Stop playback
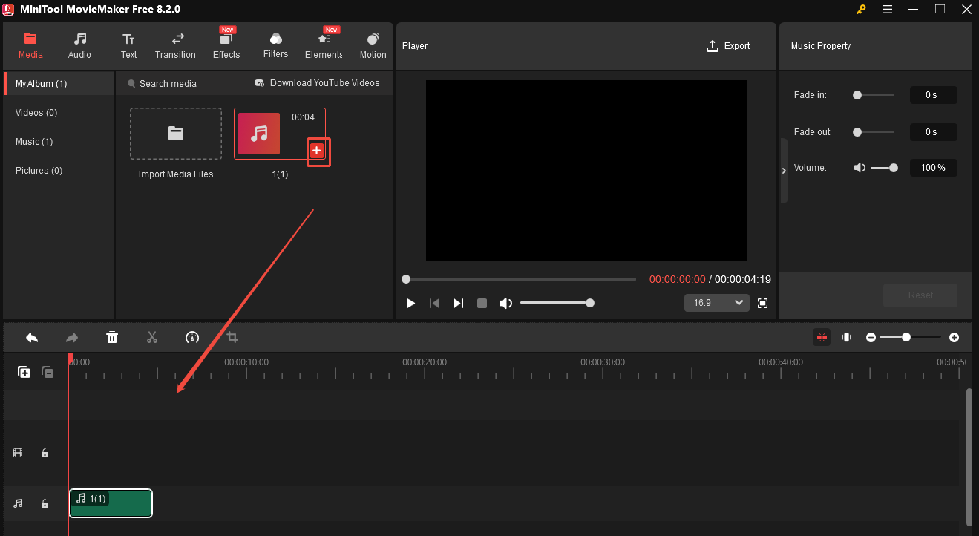Image resolution: width=979 pixels, height=536 pixels. click(482, 303)
